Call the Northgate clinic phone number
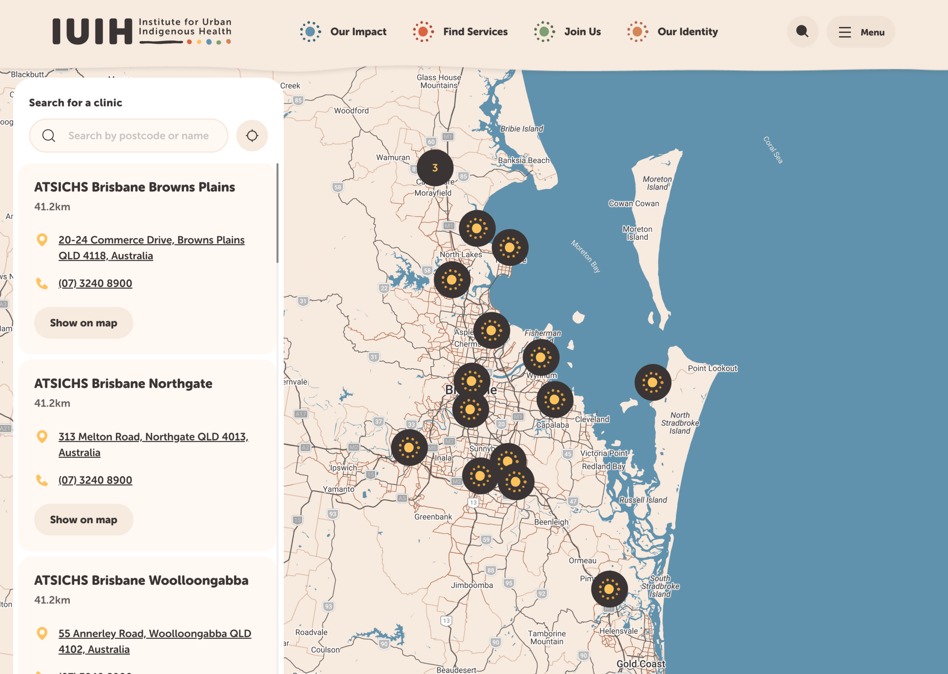The image size is (948, 674). pos(95,480)
